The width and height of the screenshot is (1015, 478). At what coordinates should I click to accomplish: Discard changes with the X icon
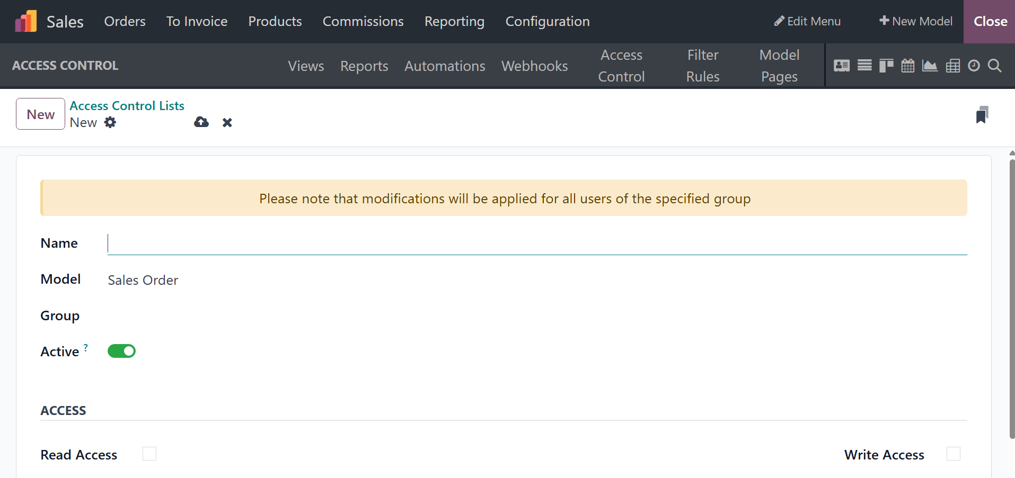[227, 123]
